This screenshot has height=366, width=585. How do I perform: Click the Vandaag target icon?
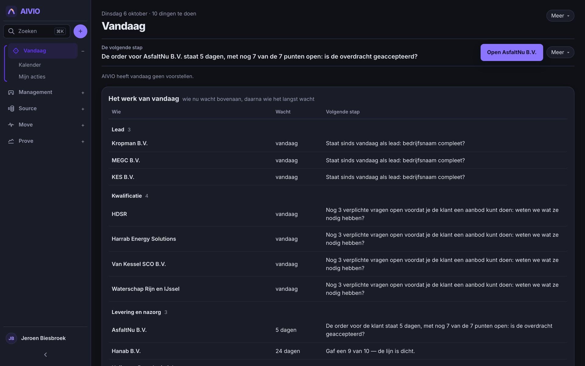pos(16,51)
